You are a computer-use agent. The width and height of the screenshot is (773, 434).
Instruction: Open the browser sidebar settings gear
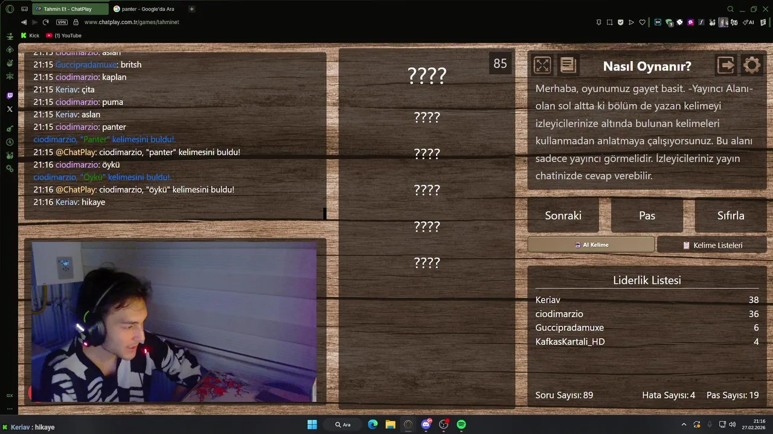point(10,168)
